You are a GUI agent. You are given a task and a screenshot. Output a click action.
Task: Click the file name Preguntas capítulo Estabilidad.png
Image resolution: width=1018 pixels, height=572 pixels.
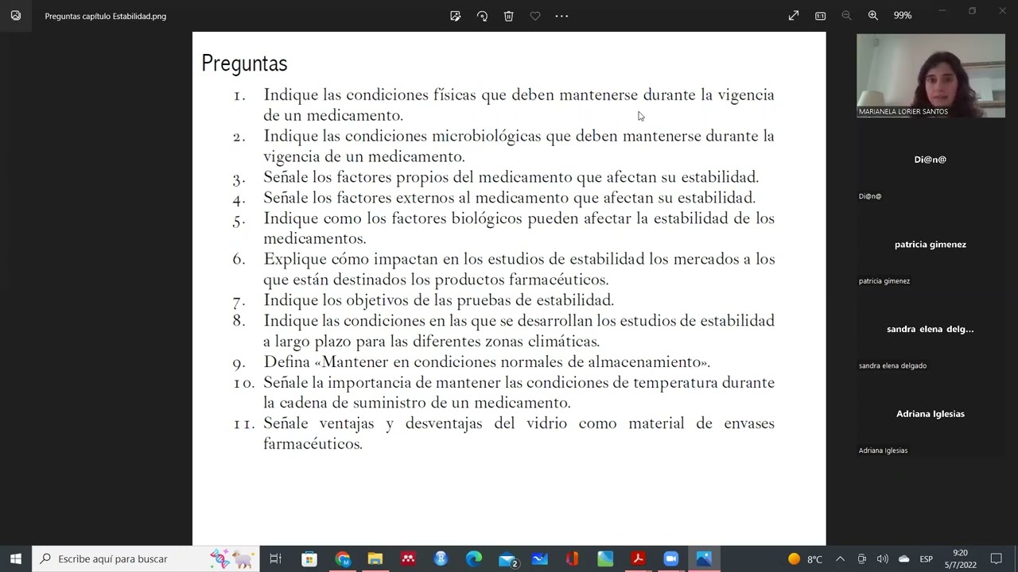[106, 16]
